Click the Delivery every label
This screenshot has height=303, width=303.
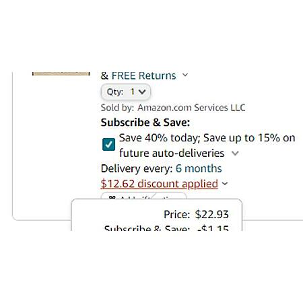coord(137,168)
